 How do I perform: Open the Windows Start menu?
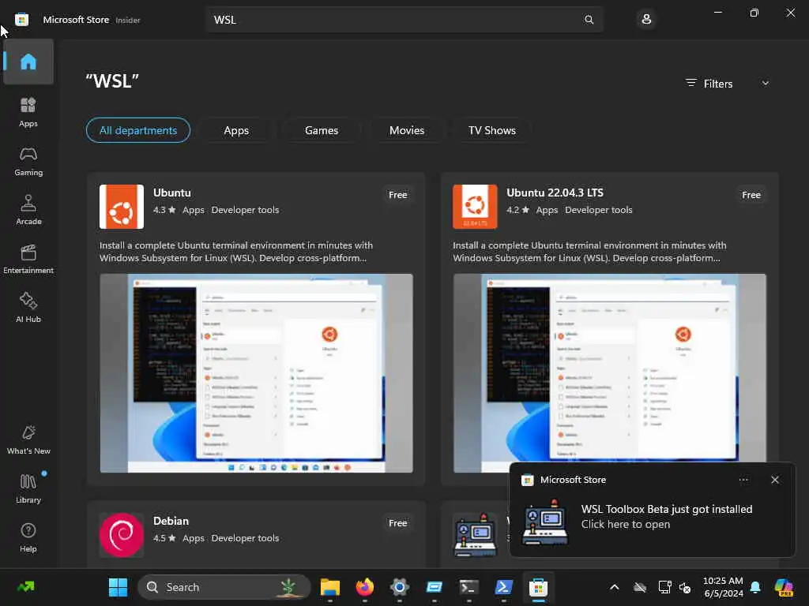pyautogui.click(x=119, y=587)
